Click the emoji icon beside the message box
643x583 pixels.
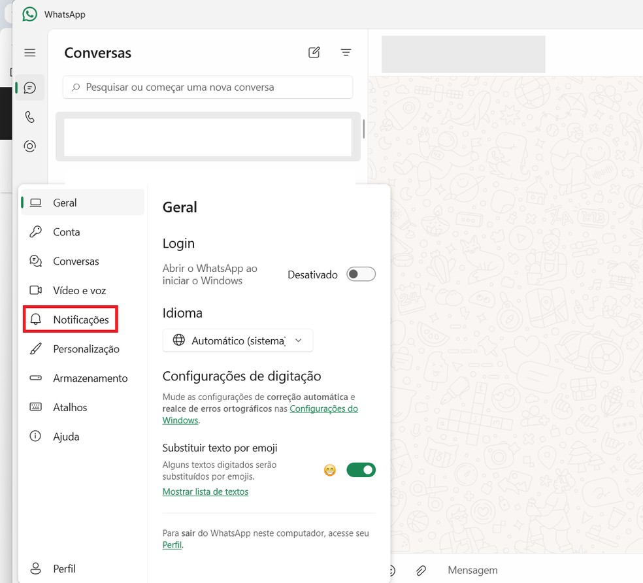pyautogui.click(x=391, y=570)
